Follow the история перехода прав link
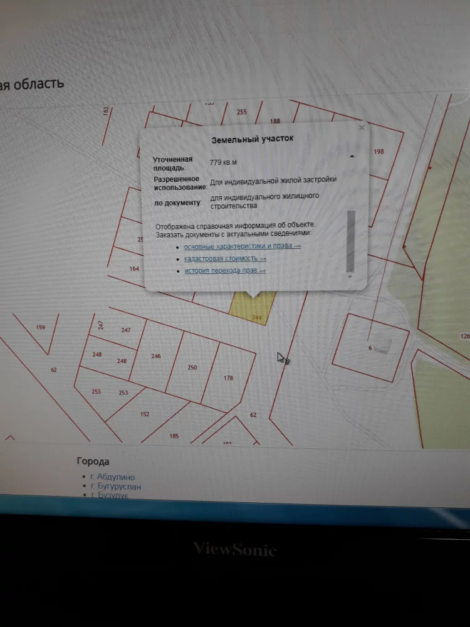The width and height of the screenshot is (470, 627). click(x=224, y=271)
